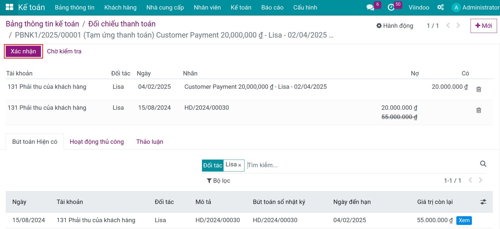Expand the Bộ lọc filter dropdown

(x=219, y=181)
